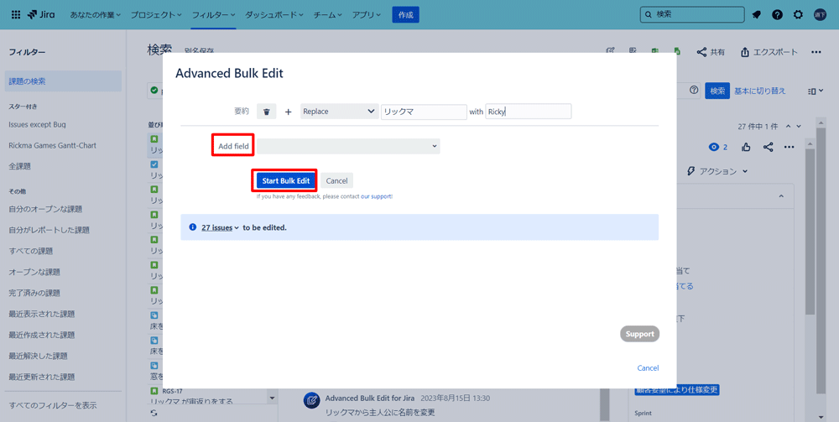Click すべてのフィルターを表示

tap(52, 405)
